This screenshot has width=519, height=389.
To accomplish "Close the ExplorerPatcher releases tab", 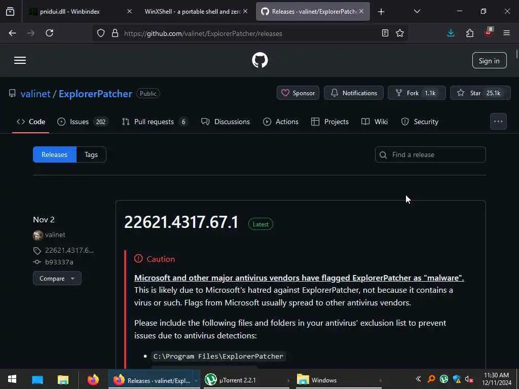I will pyautogui.click(x=361, y=11).
